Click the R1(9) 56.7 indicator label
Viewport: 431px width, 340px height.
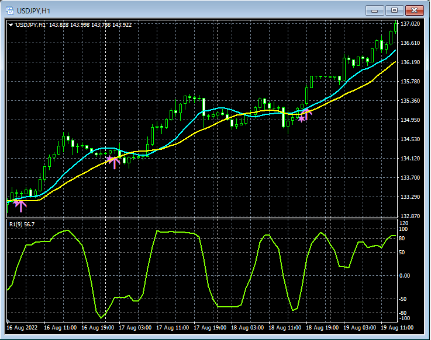[x=22, y=225]
